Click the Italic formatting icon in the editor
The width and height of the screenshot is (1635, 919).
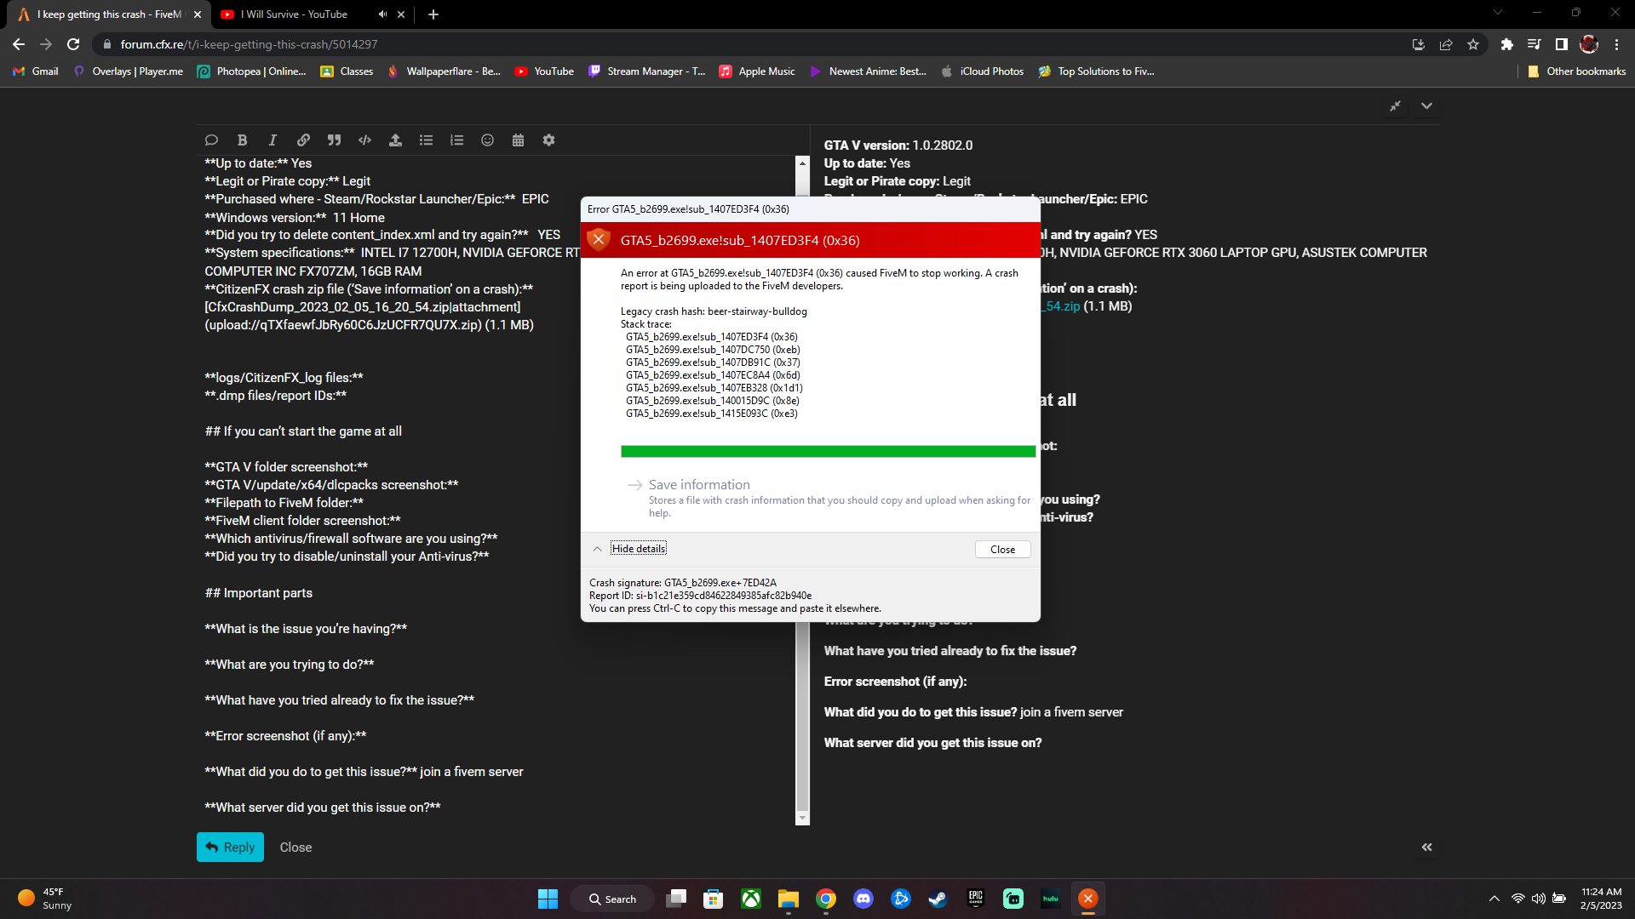[x=272, y=140]
